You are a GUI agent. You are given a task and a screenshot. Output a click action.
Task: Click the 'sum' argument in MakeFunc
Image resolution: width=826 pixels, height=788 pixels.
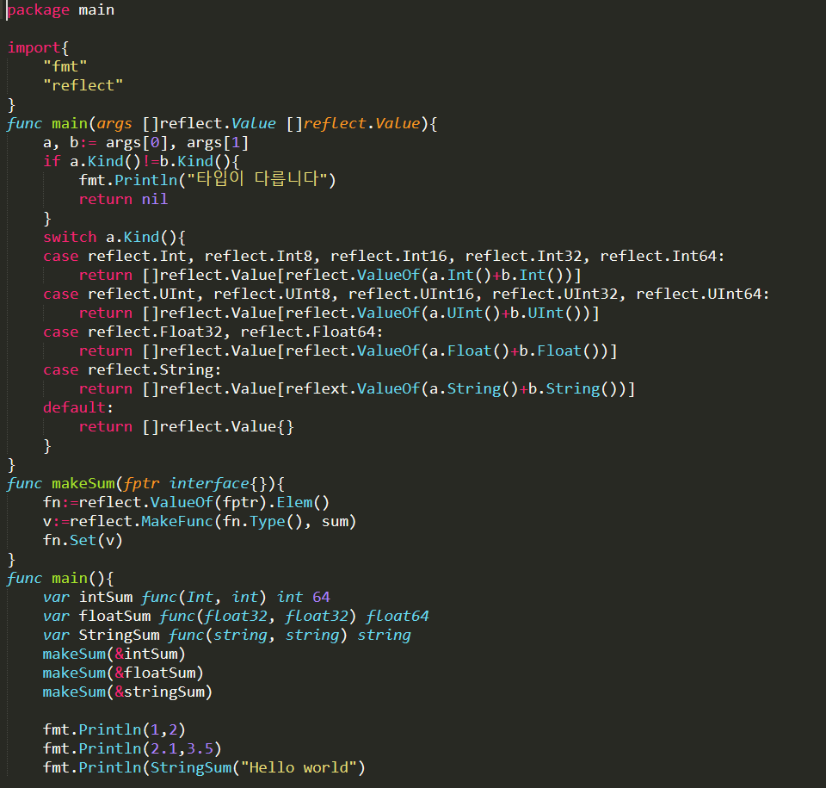(x=335, y=522)
